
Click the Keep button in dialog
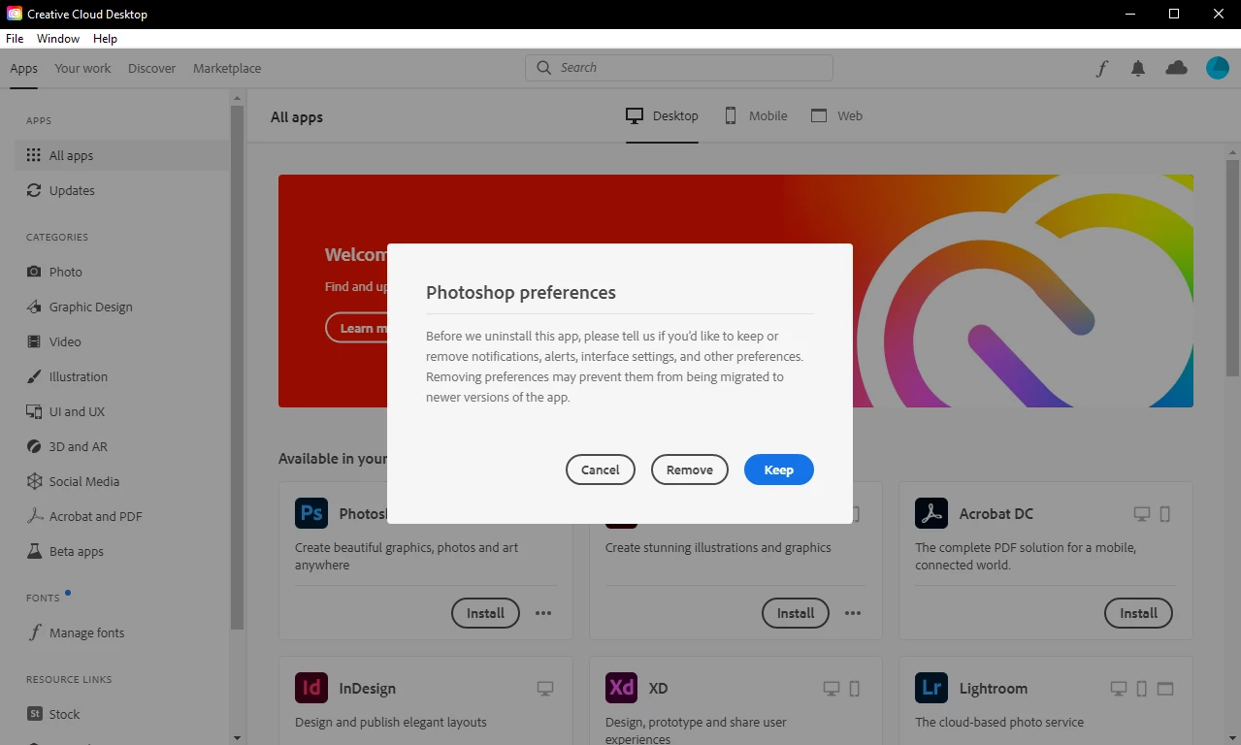[778, 470]
